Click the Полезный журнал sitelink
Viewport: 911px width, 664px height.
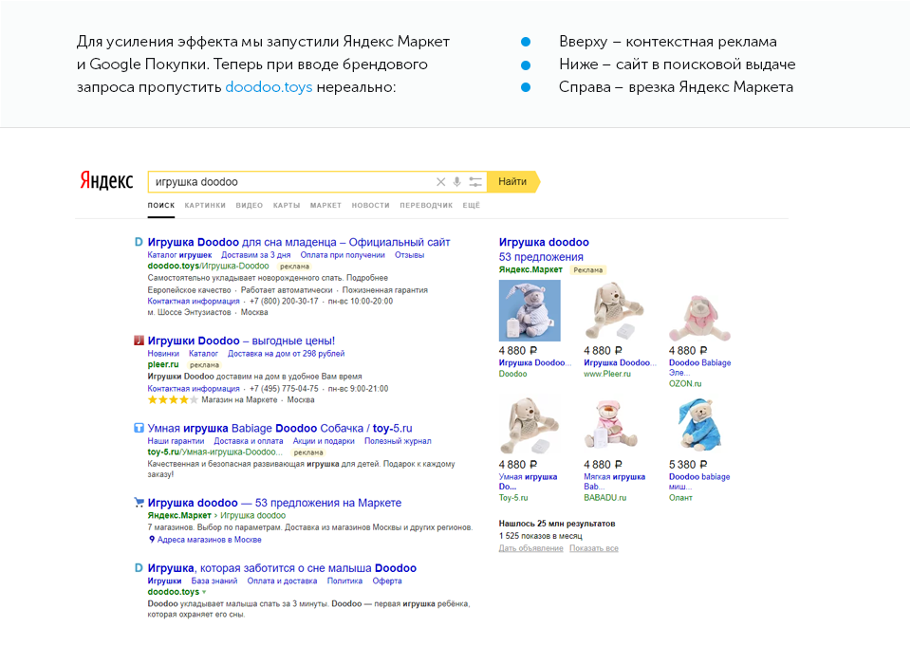398,441
